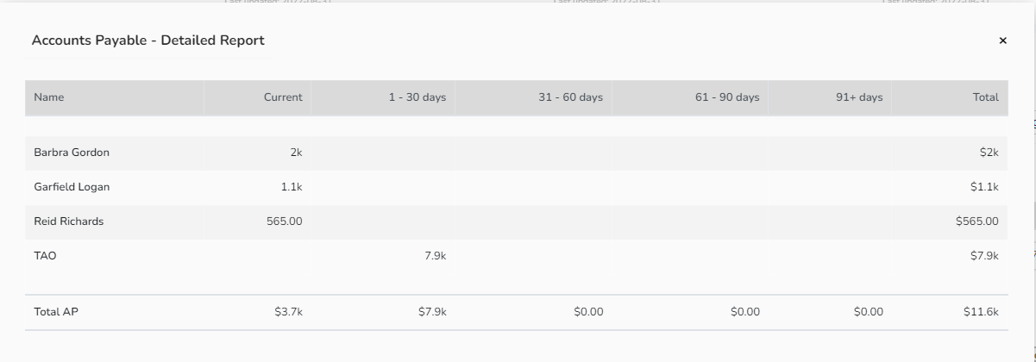Click Garfield Logan's 1.1k current amount
The width and height of the screenshot is (1036, 362).
coord(292,187)
